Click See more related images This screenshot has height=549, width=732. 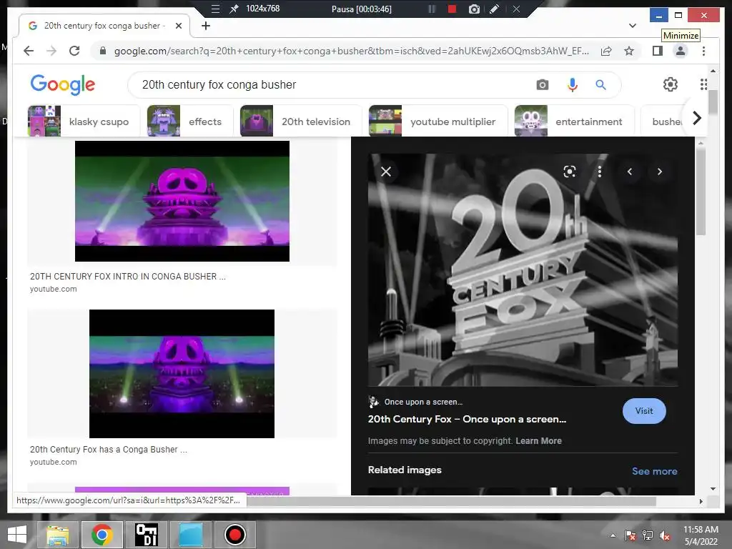pos(655,471)
